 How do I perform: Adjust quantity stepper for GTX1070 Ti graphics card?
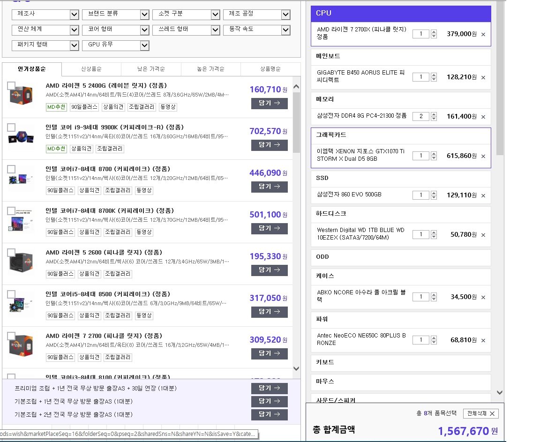[x=434, y=156]
